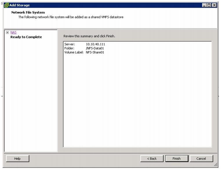Viewport: 221px width, 171px height.
Task: Open the NAS wizard step link
Action: click(x=13, y=32)
